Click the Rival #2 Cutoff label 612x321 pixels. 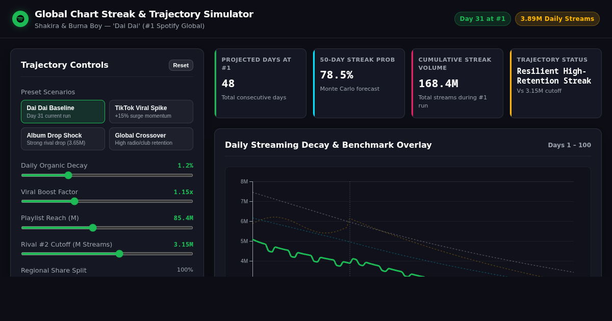point(66,245)
